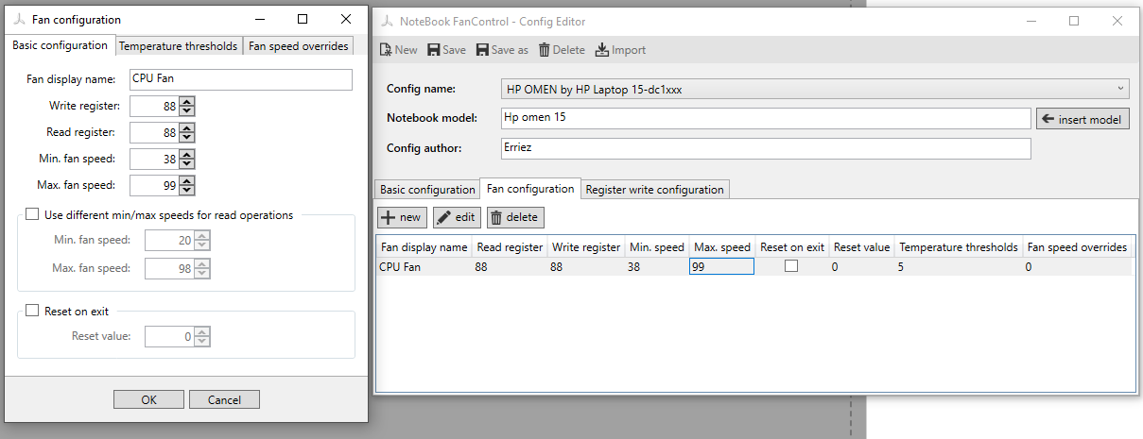This screenshot has height=439, width=1143.
Task: Select the CPU Fan row name cell
Action: pos(424,267)
